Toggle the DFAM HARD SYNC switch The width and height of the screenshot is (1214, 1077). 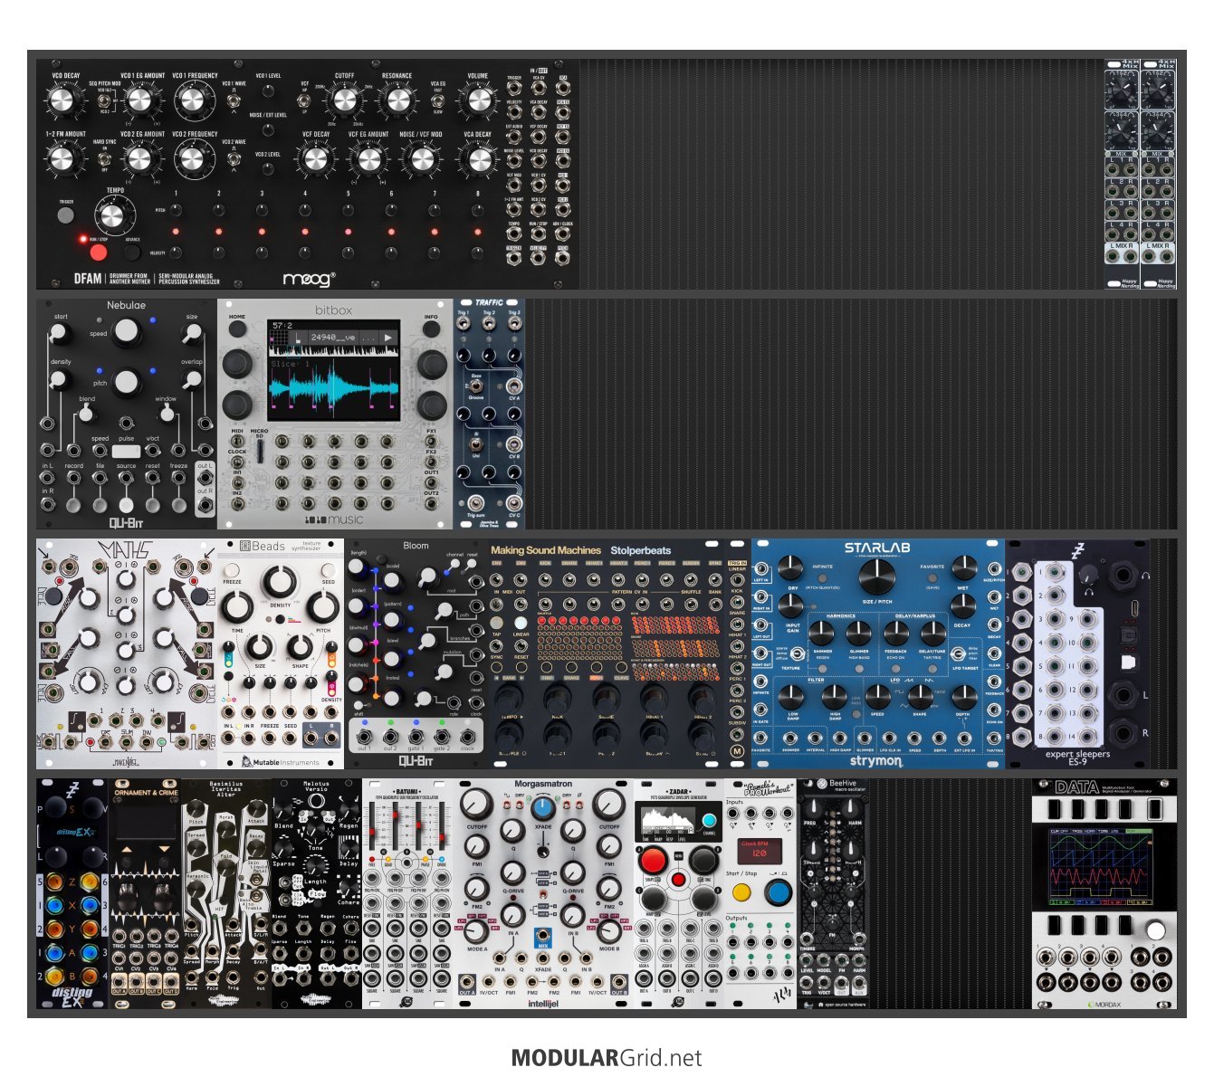104,159
